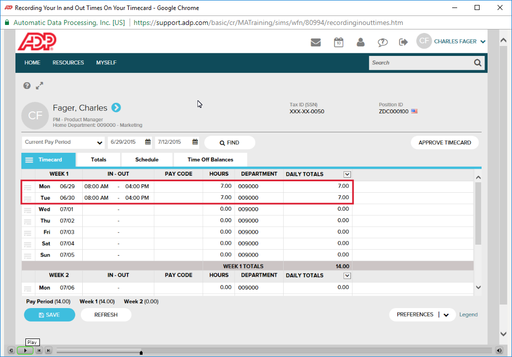Screen dimensions: 512x357
Task: Open the Time Off Balances tab
Action: (x=210, y=160)
